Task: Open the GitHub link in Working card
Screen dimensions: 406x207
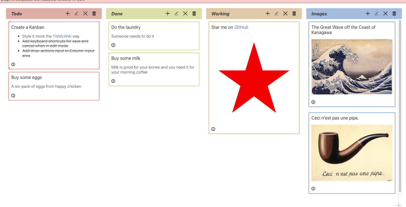Action: coord(241,27)
